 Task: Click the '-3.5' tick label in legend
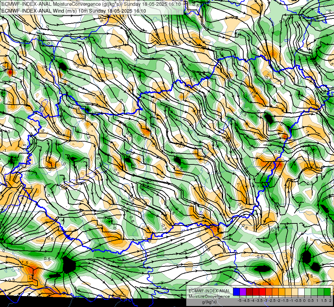[x=259, y=301]
